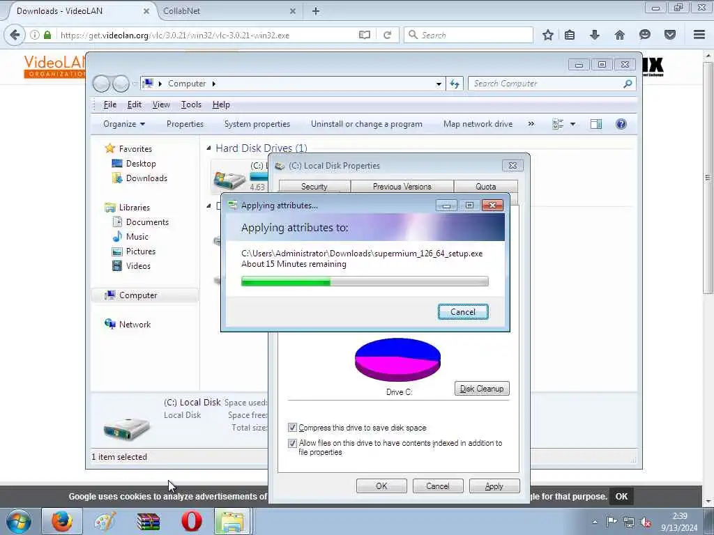The image size is (714, 535).
Task: Toggle Allow files on this drive to be indexed
Action: [292, 443]
